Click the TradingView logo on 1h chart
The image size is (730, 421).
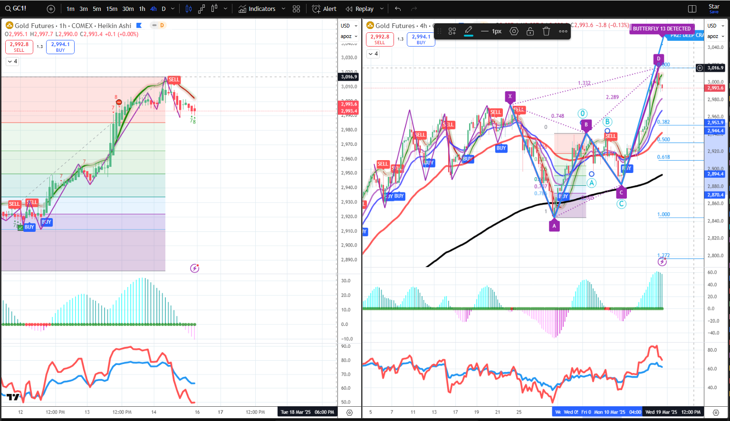pos(13,397)
